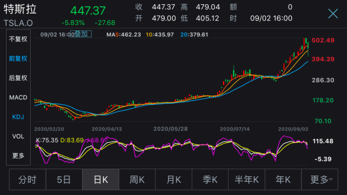347x195 pixels.
Task: Switch to 分时 intraday tab
Action: click(x=27, y=179)
